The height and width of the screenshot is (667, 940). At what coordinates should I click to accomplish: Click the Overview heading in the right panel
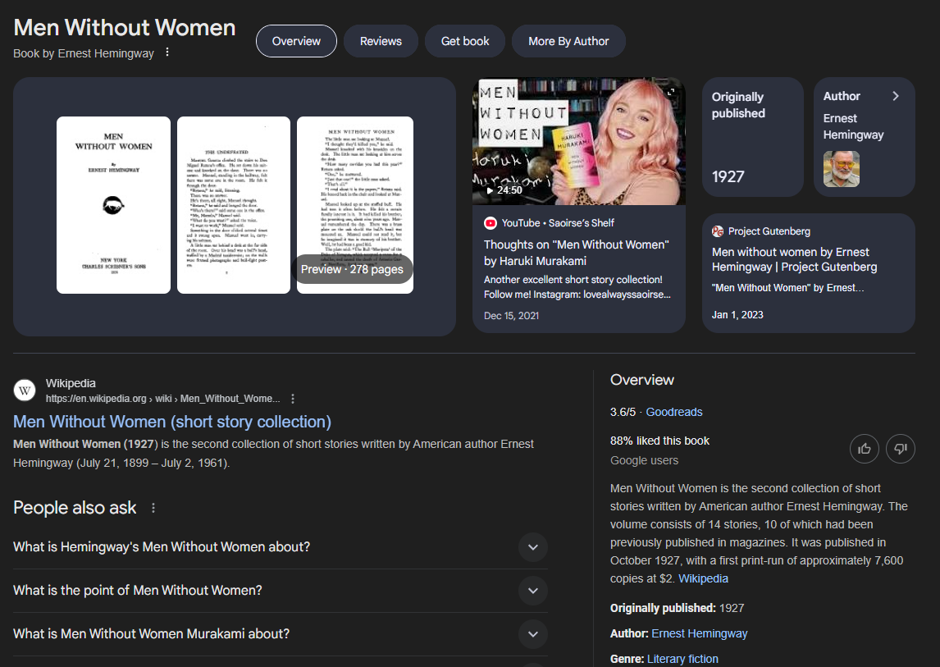[x=642, y=380]
